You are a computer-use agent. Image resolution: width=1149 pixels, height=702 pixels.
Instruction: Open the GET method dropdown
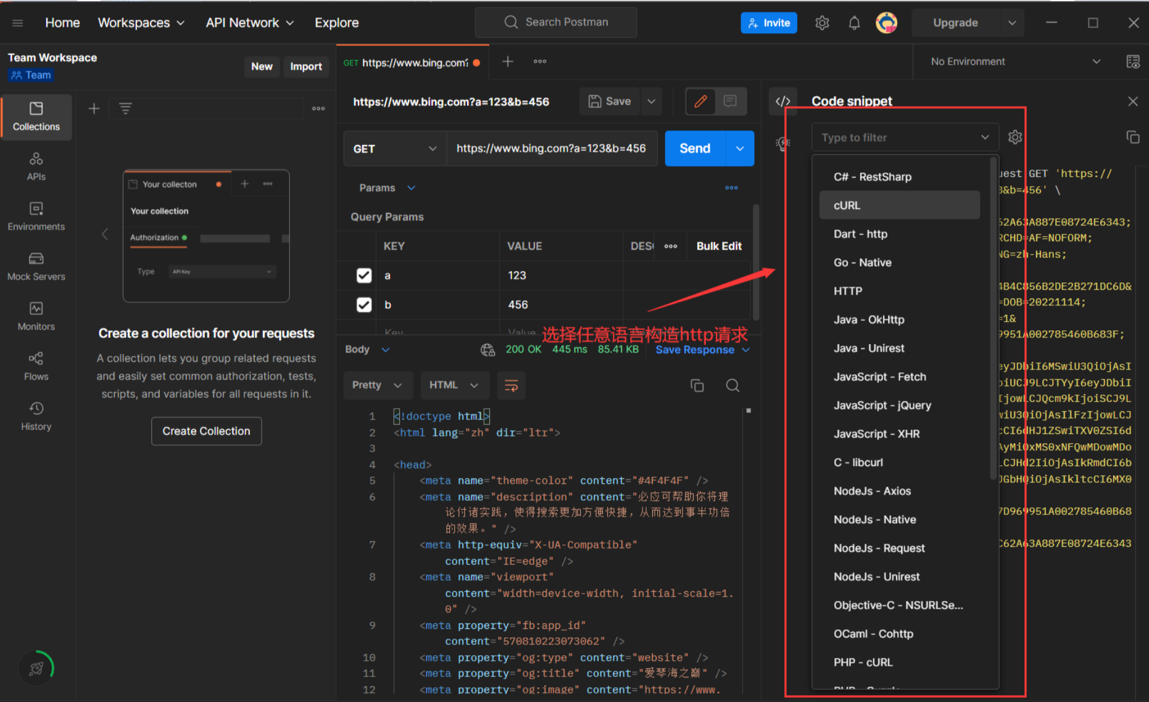pos(395,149)
